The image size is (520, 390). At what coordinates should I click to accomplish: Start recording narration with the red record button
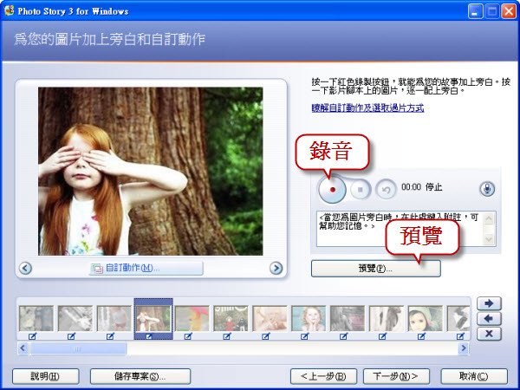(332, 189)
